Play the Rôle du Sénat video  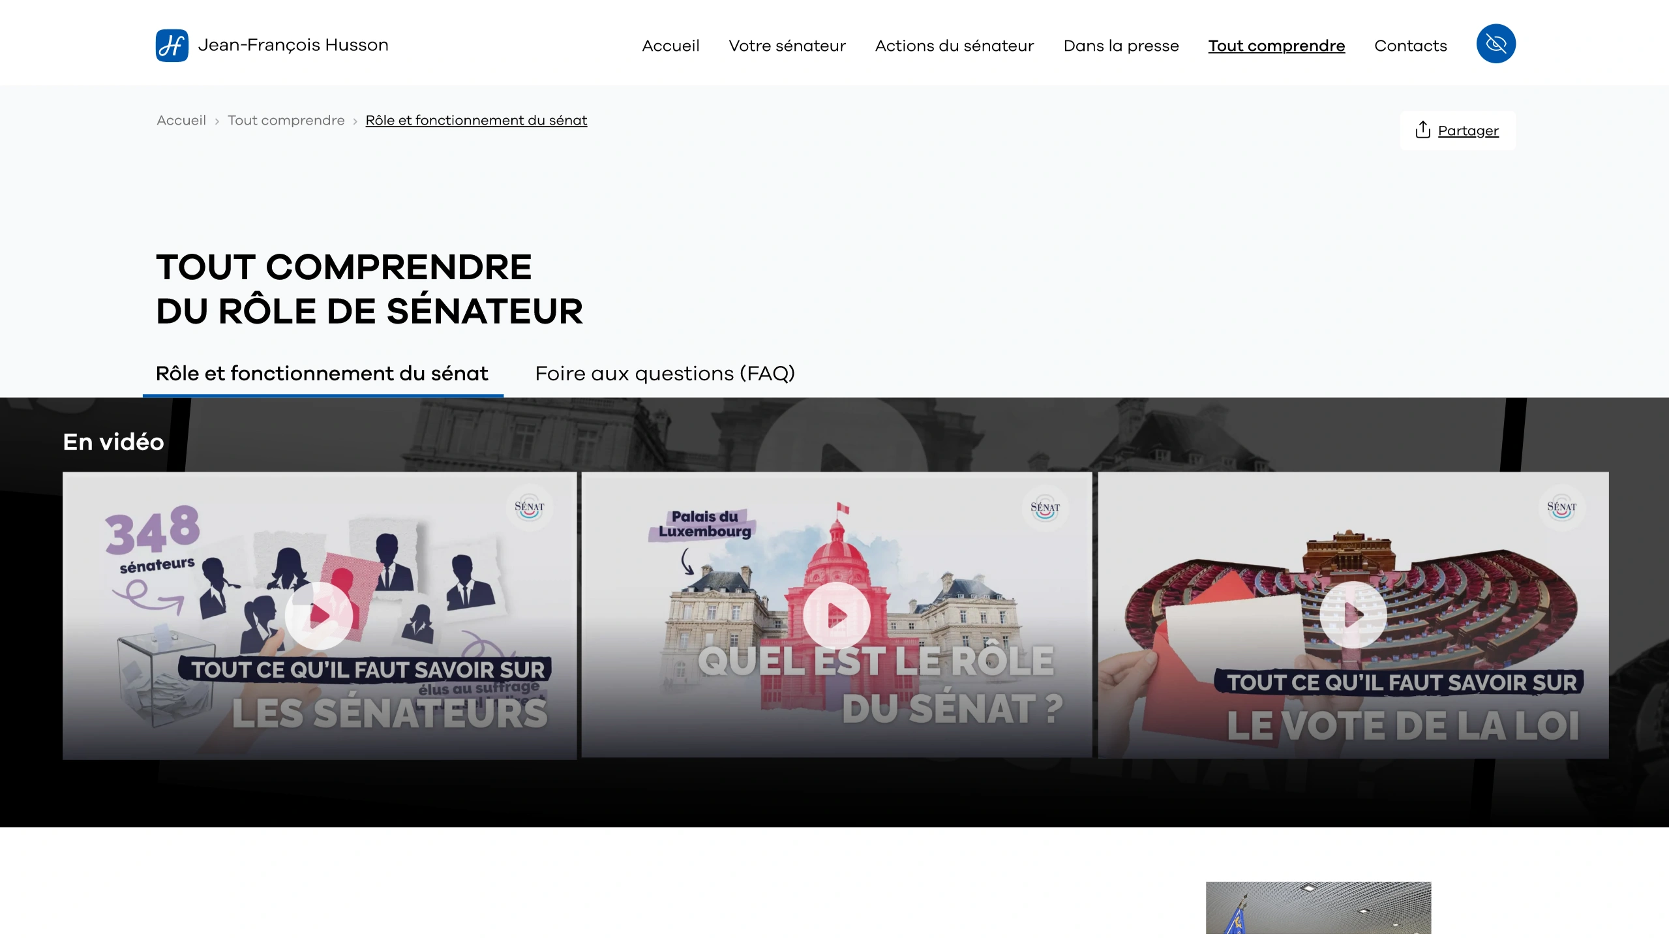(x=836, y=615)
